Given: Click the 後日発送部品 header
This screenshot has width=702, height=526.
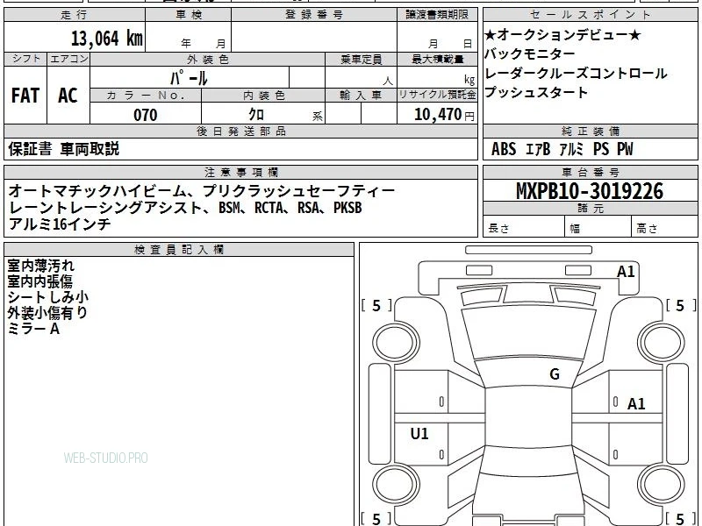Looking at the screenshot, I should [x=240, y=131].
